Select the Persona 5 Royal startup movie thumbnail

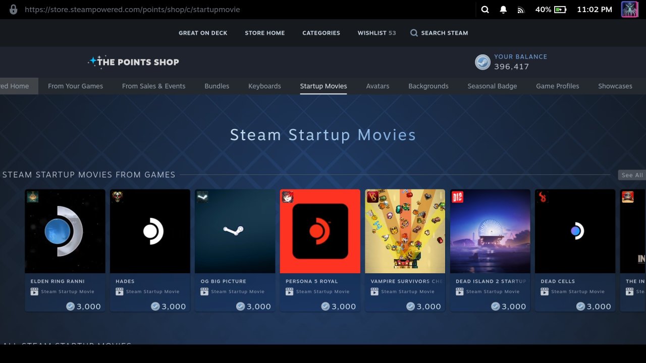320,231
